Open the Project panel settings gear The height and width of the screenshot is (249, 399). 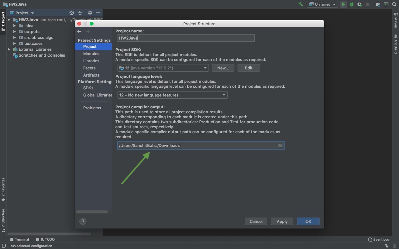click(x=90, y=13)
